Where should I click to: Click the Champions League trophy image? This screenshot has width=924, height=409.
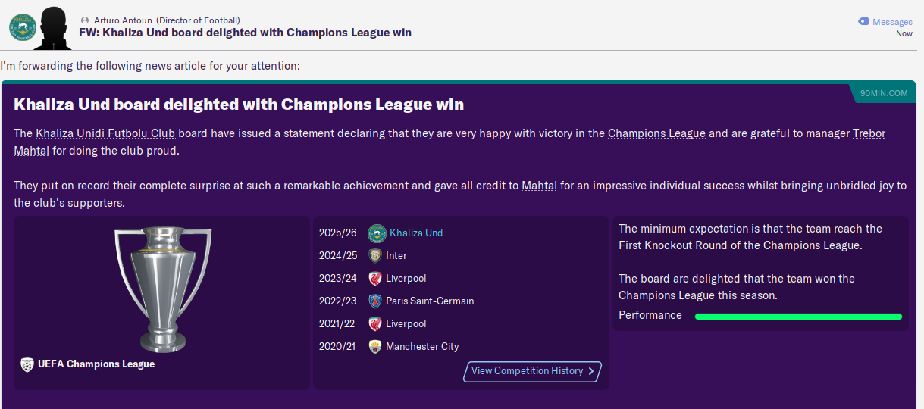coord(162,289)
